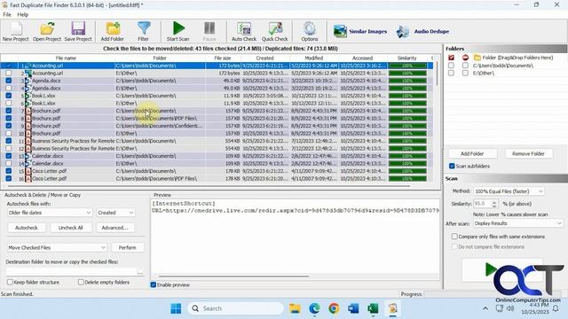Check Brochure.pdf in row 10
This screenshot has width=568, height=319.
(8, 134)
